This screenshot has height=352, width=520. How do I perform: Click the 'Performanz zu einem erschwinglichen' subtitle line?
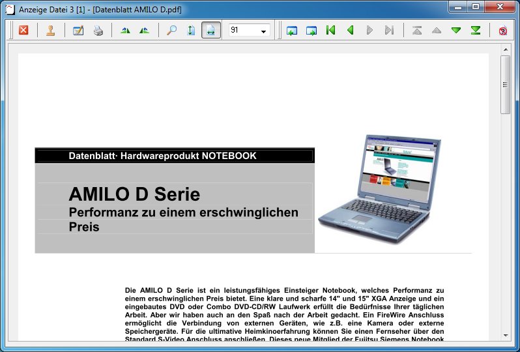click(x=183, y=213)
